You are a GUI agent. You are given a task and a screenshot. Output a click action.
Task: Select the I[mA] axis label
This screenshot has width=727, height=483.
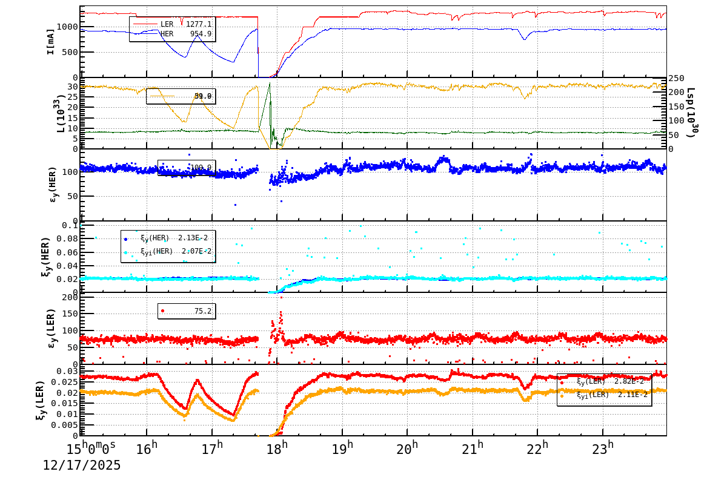tap(51, 40)
